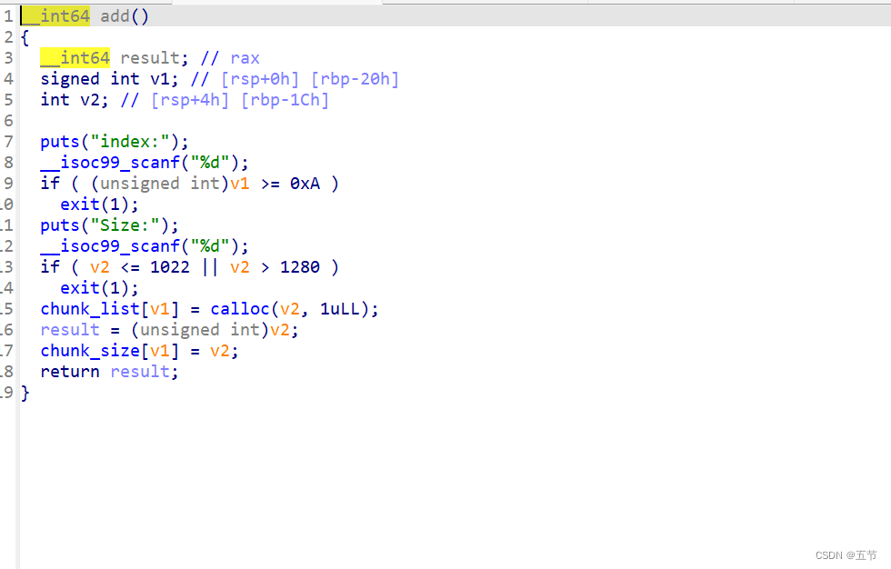Click line number 5 in the gutter
The image size is (891, 569).
pos(8,100)
